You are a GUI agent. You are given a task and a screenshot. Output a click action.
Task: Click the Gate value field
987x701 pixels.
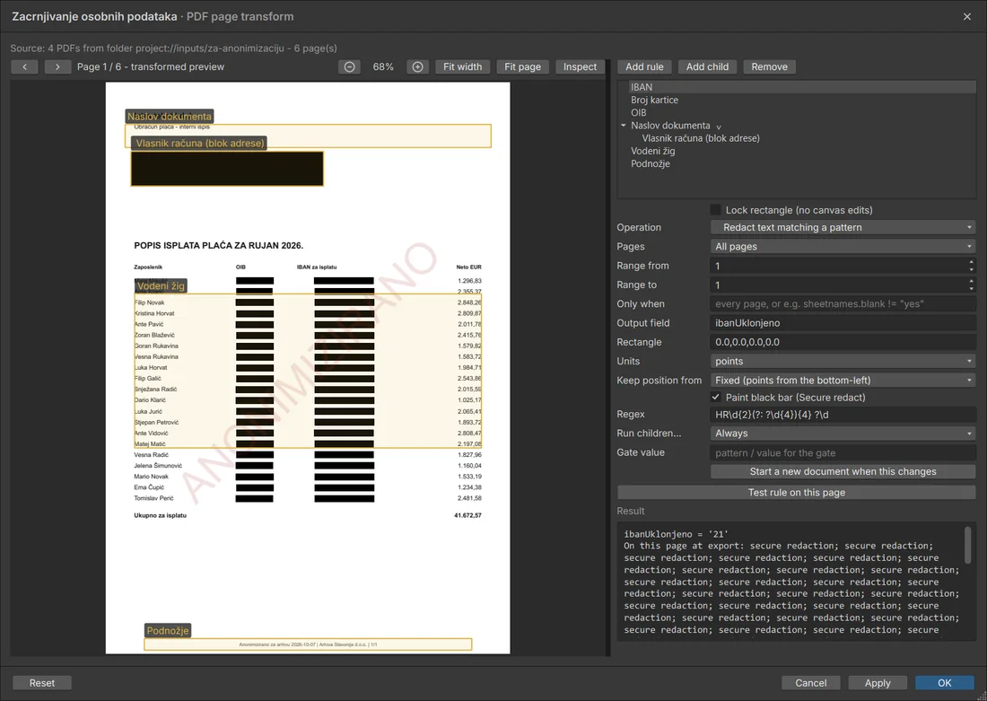pyautogui.click(x=843, y=453)
